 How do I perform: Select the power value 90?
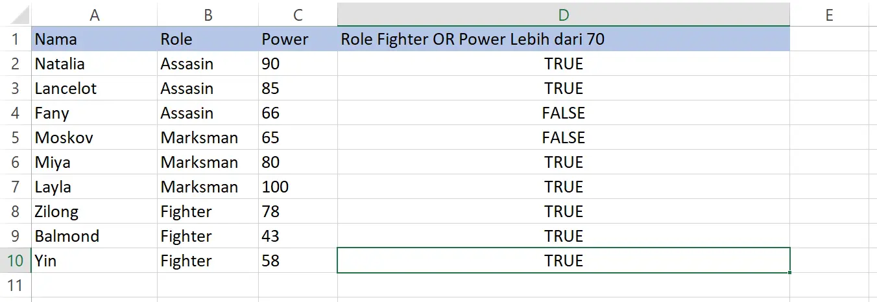pyautogui.click(x=298, y=64)
